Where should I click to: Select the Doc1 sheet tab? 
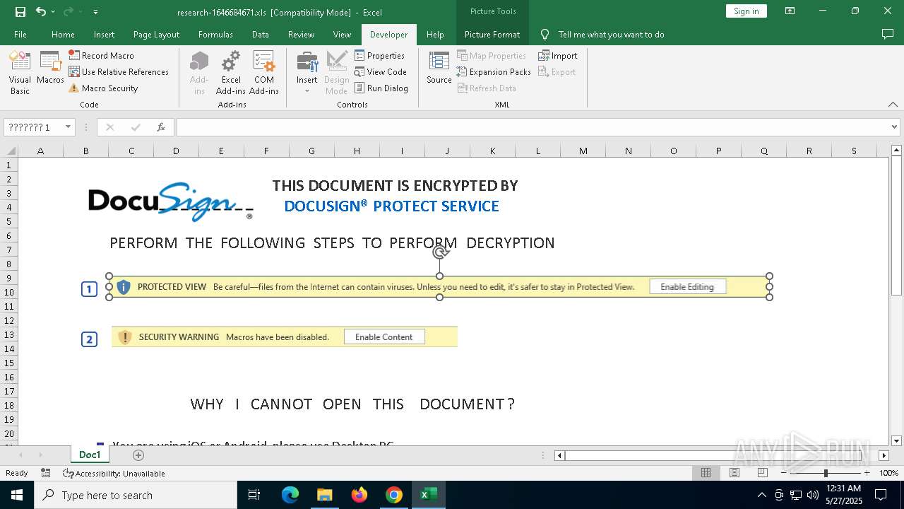(x=90, y=455)
